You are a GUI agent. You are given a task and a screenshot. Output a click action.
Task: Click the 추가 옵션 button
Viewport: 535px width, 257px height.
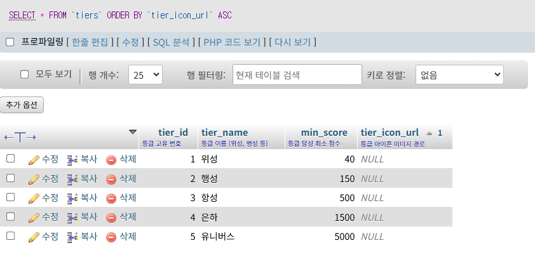[22, 105]
